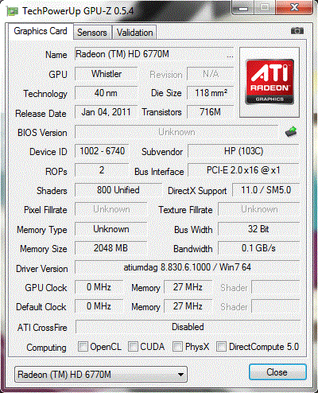Image resolution: width=318 pixels, height=393 pixels.
Task: Toggle the CUDA checkbox
Action: coord(133,346)
